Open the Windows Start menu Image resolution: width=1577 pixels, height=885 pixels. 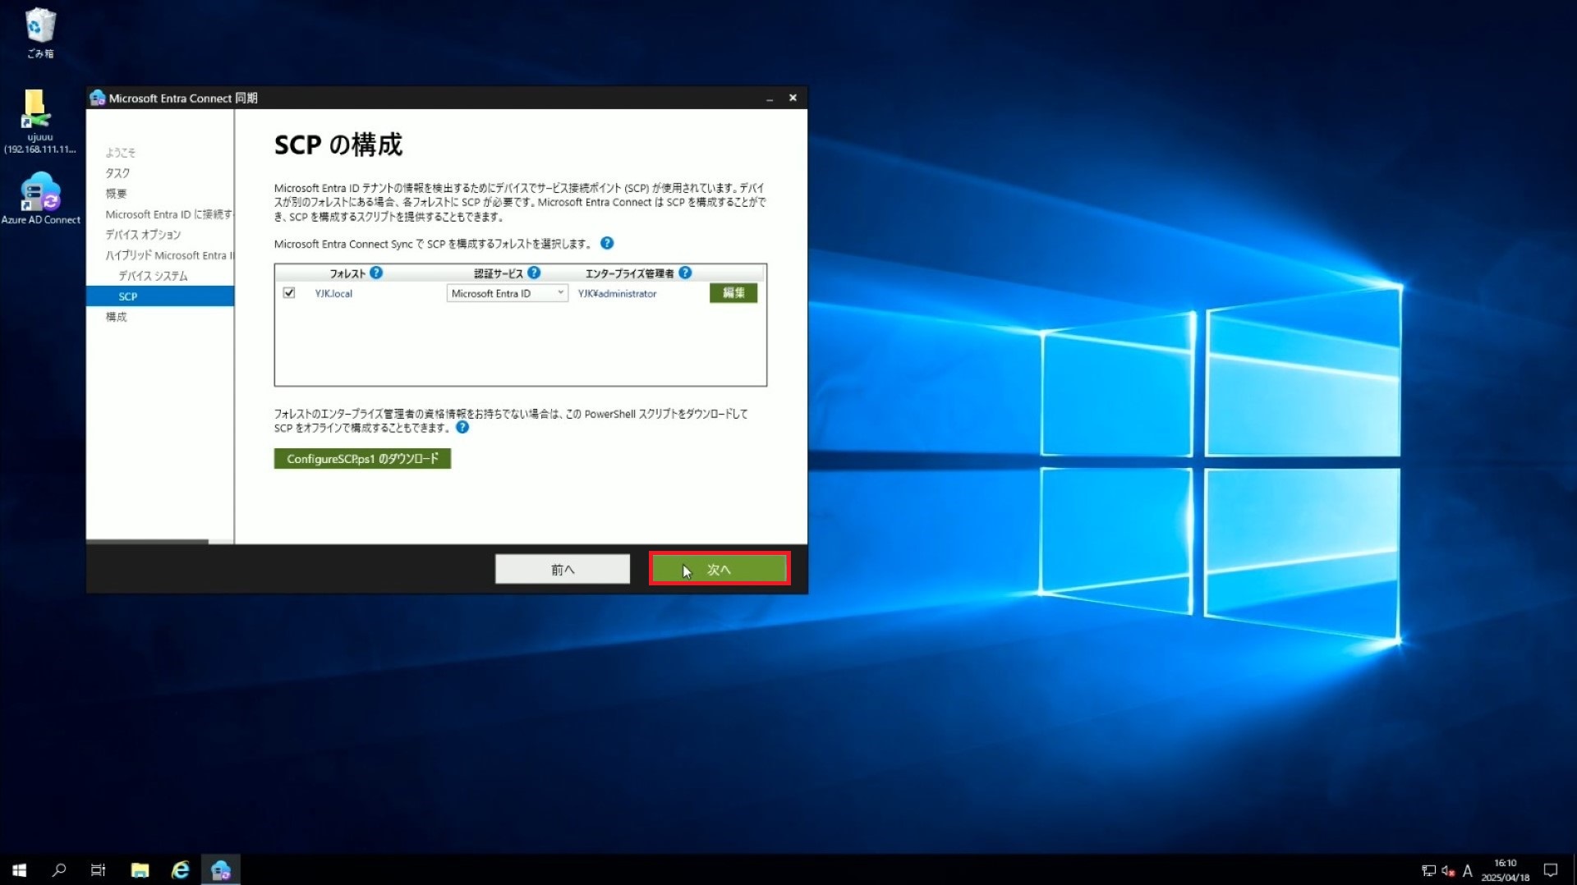click(x=20, y=869)
